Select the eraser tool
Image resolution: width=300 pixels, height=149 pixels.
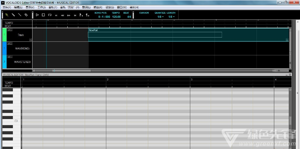(26, 15)
